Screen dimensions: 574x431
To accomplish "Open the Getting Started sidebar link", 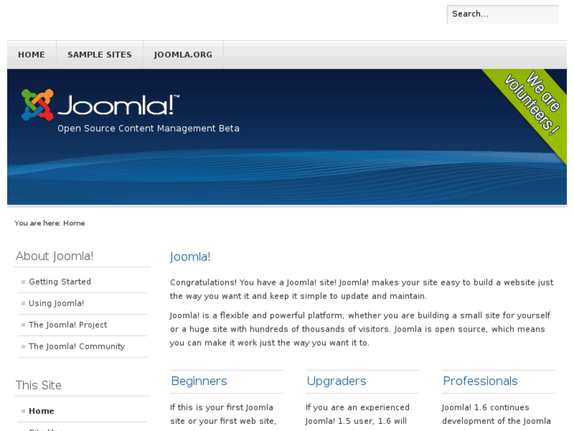I will pyautogui.click(x=60, y=282).
